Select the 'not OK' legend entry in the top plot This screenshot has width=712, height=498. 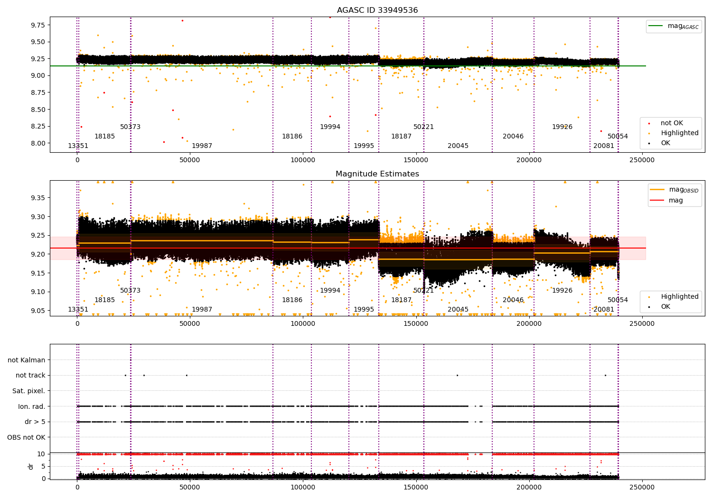pos(672,123)
